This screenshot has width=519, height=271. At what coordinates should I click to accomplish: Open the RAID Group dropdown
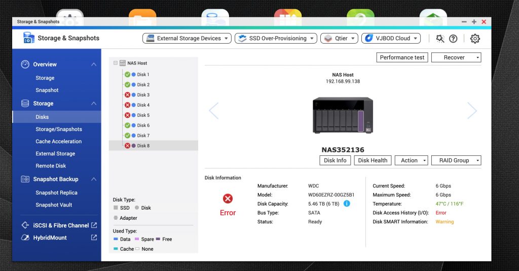[x=456, y=160]
